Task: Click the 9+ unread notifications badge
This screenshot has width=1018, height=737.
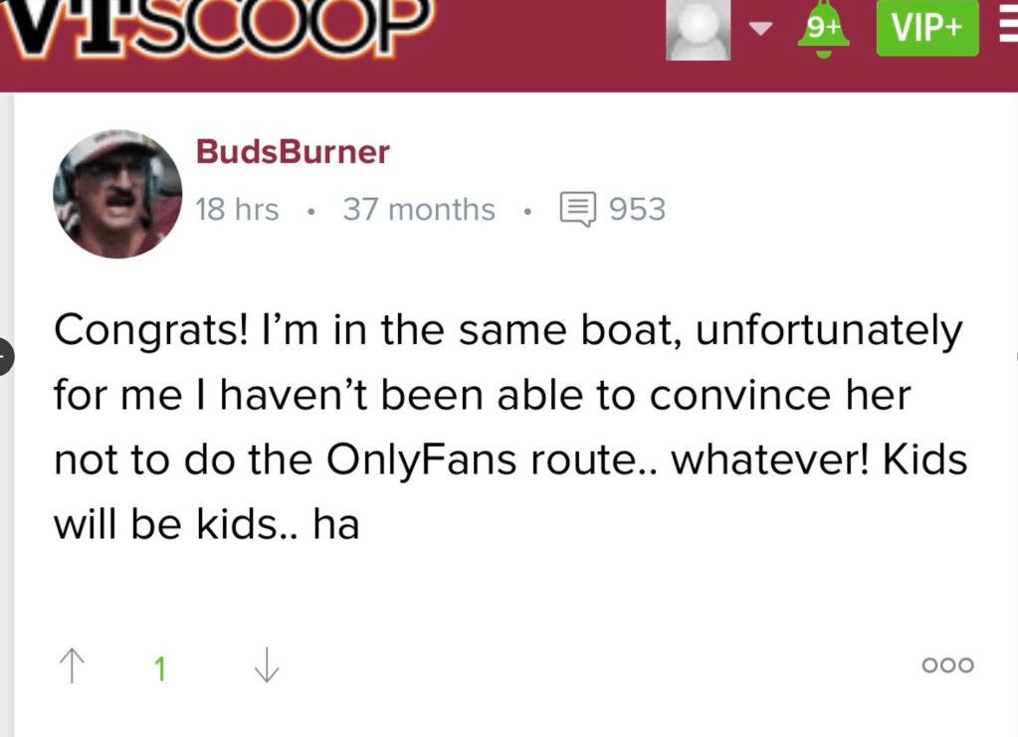Action: tap(824, 27)
